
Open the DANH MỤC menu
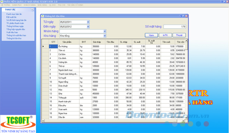pyautogui.click(x=17, y=5)
